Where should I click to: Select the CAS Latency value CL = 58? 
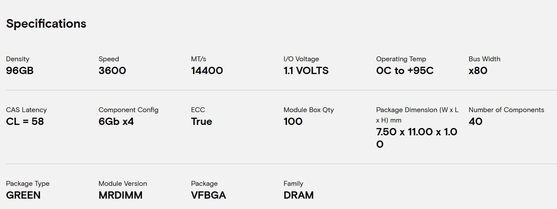pos(25,121)
